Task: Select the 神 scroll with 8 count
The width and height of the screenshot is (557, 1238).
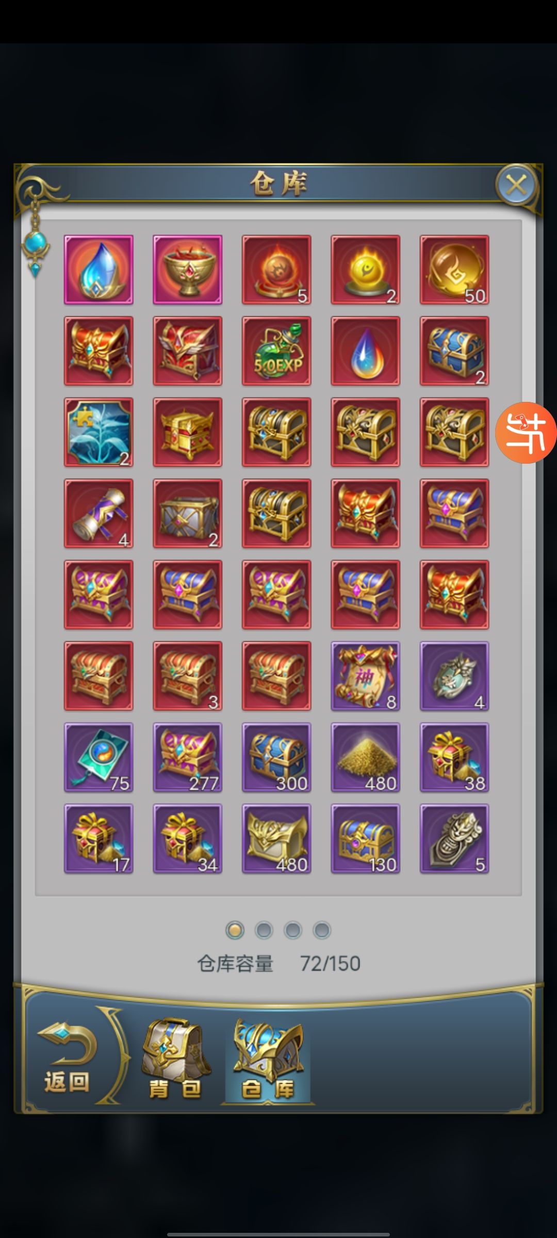Action: click(x=366, y=676)
